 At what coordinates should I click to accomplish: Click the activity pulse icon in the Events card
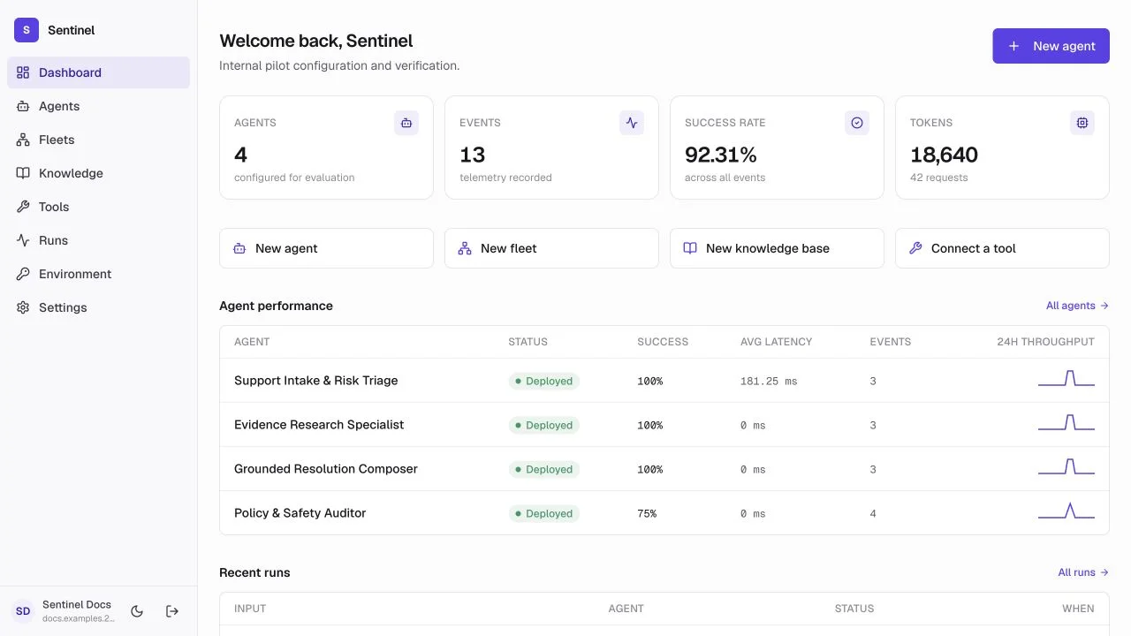coord(632,123)
